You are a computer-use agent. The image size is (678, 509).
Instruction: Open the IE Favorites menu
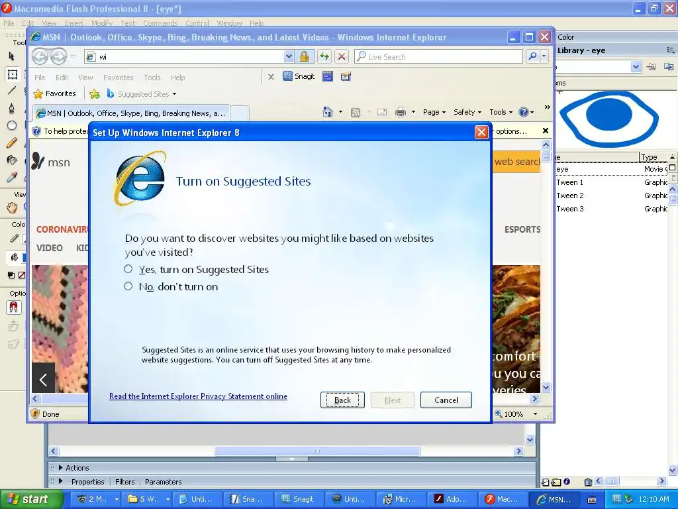(x=118, y=78)
